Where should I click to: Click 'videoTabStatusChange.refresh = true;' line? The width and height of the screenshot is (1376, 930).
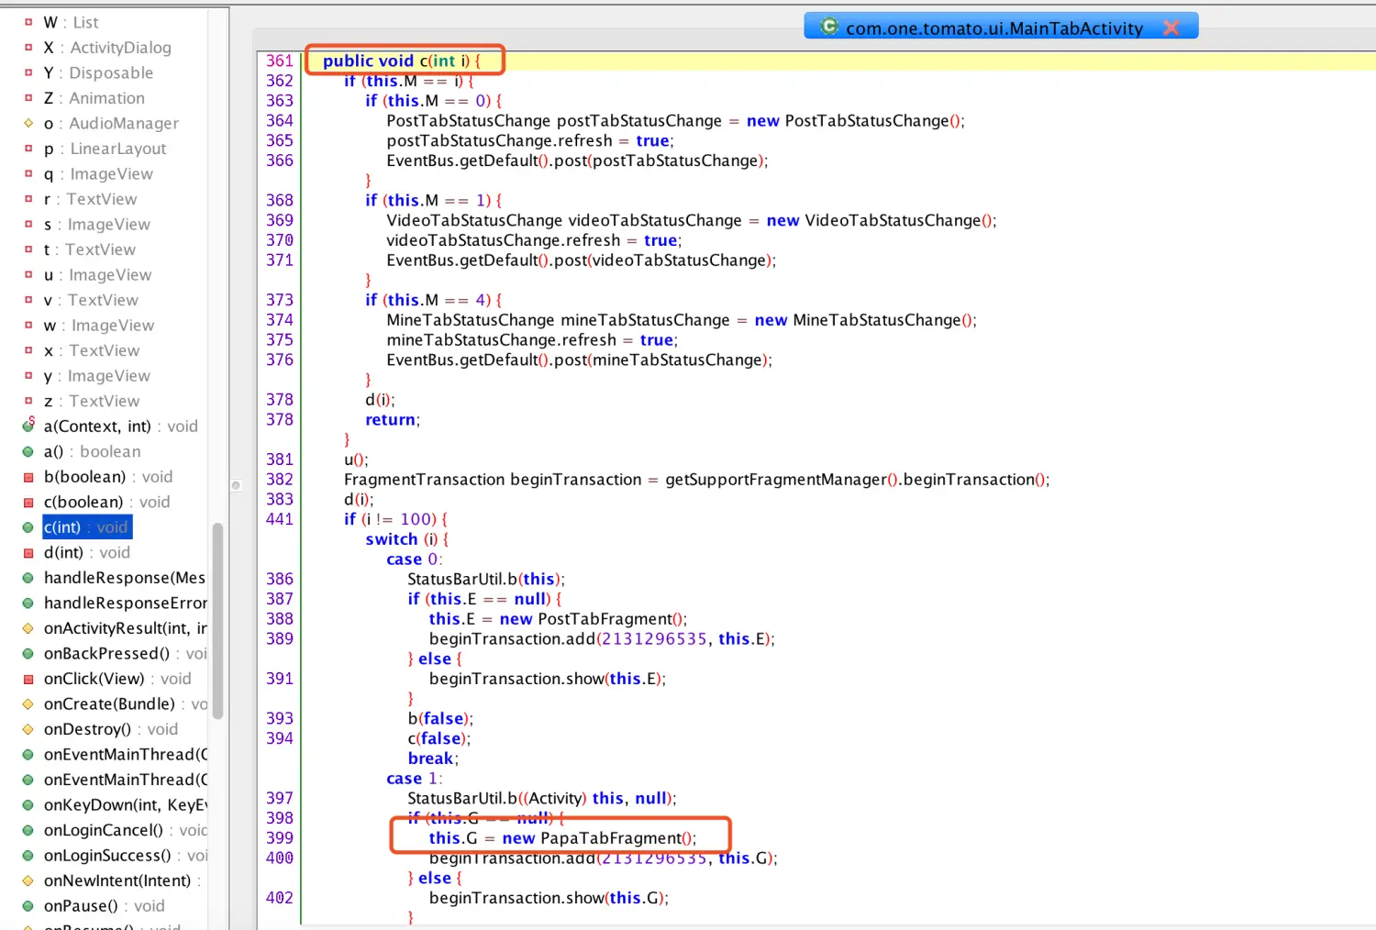click(x=534, y=240)
